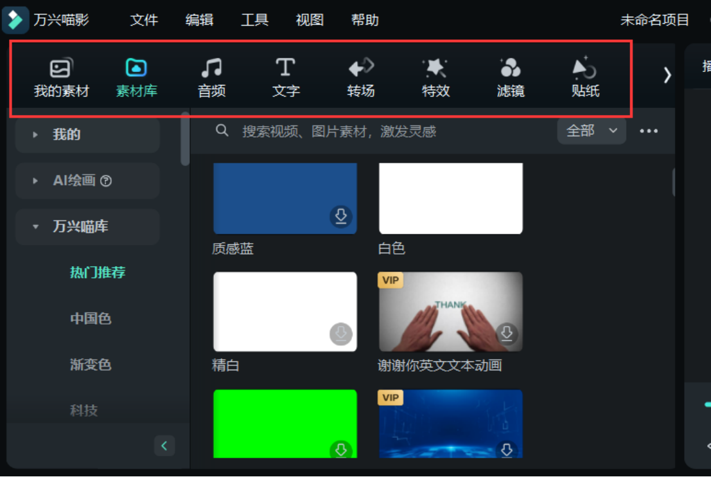Click the search magnifier icon
Image resolution: width=711 pixels, height=477 pixels.
[x=222, y=130]
